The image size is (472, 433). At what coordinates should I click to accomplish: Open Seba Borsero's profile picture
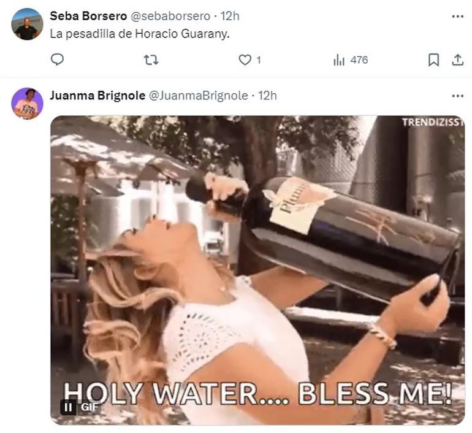coord(26,25)
